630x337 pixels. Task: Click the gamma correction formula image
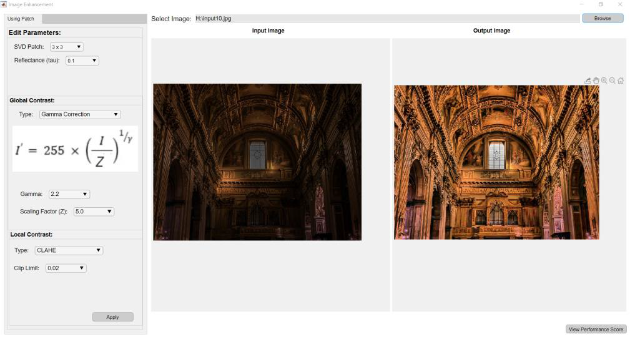pyautogui.click(x=75, y=149)
